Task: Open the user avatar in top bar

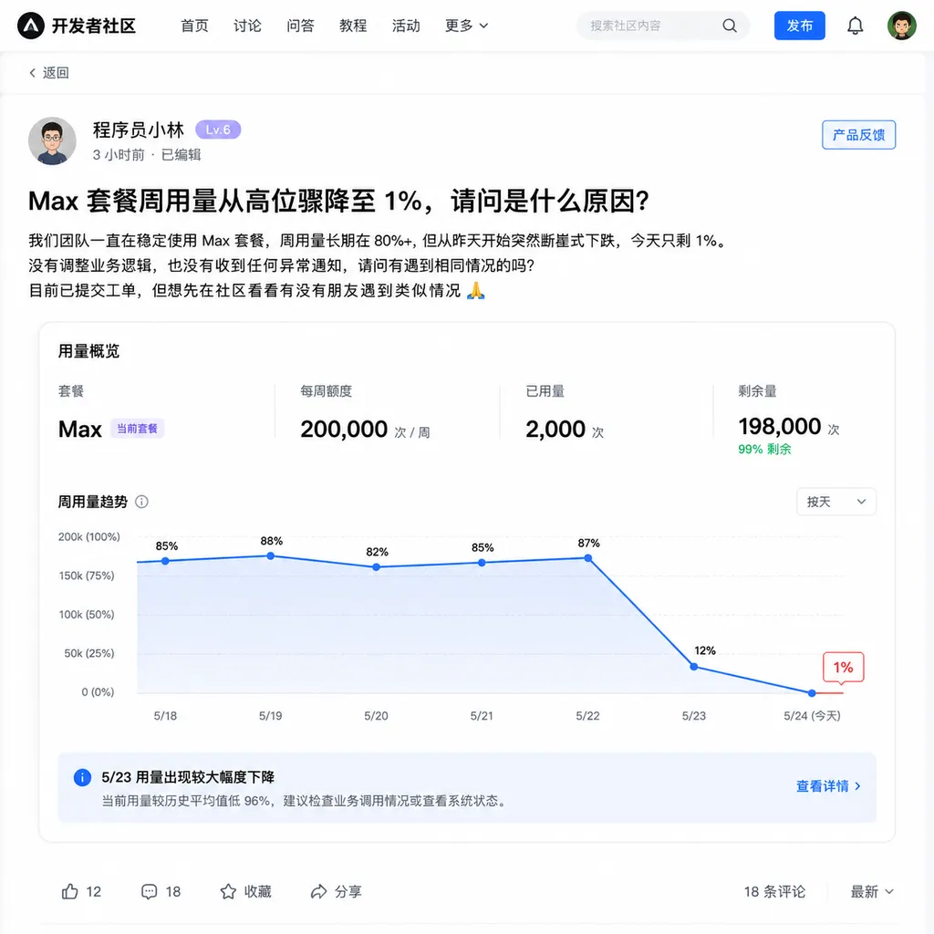Action: (x=901, y=26)
